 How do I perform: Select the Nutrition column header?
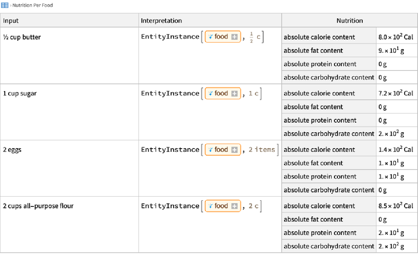pyautogui.click(x=350, y=21)
